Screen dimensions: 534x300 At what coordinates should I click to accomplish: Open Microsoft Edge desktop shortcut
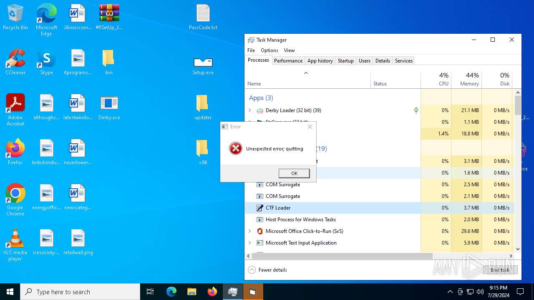[x=46, y=20]
